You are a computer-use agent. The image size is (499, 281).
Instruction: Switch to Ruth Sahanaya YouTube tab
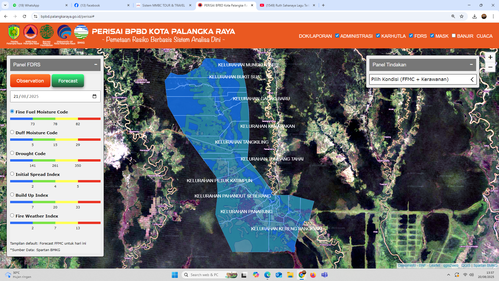(287, 5)
